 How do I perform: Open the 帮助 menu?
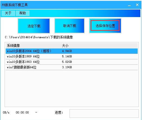pyautogui.click(x=23, y=13)
